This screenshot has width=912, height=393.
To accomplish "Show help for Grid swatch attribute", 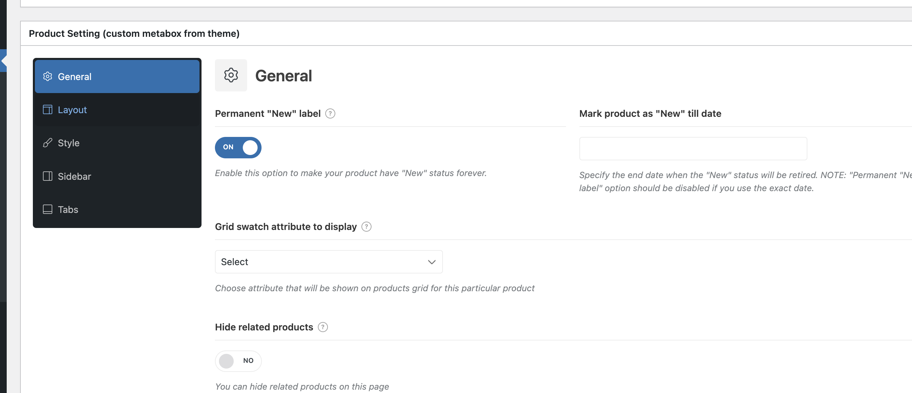I will pyautogui.click(x=366, y=227).
